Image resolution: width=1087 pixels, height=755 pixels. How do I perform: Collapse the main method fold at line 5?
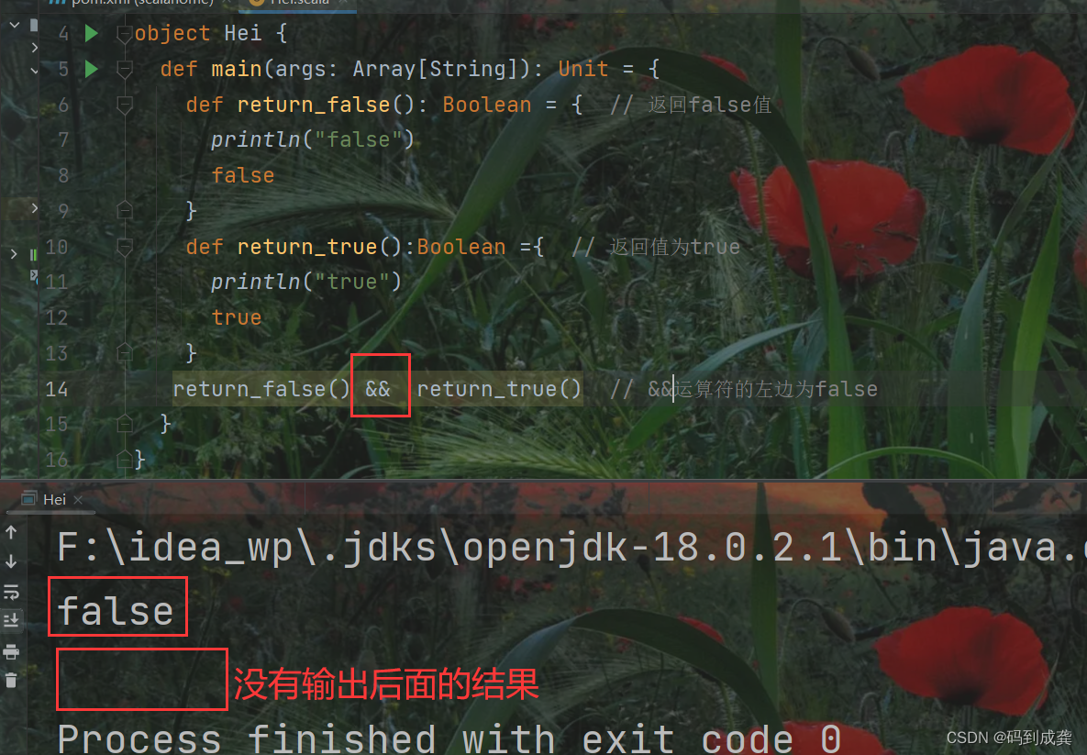pos(125,70)
